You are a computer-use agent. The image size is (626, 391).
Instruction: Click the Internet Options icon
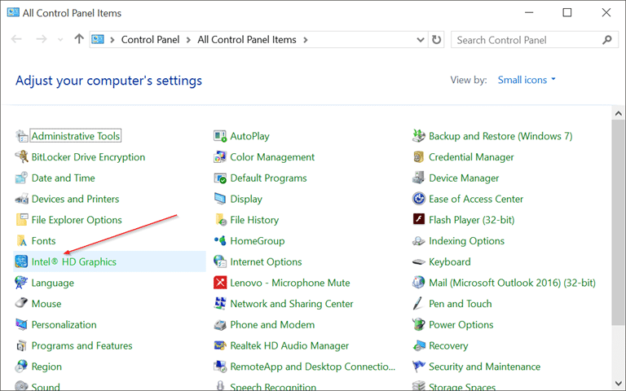pos(220,261)
